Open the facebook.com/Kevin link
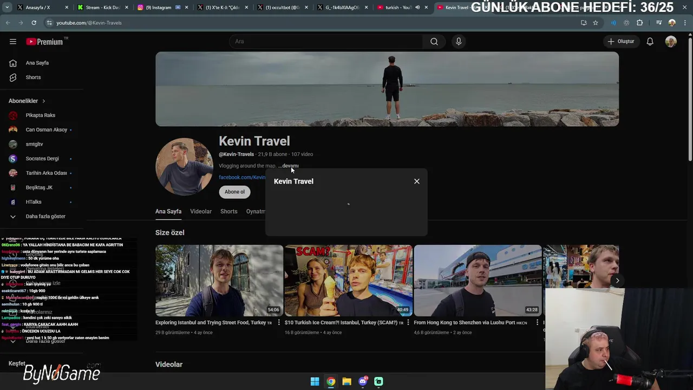 [242, 177]
